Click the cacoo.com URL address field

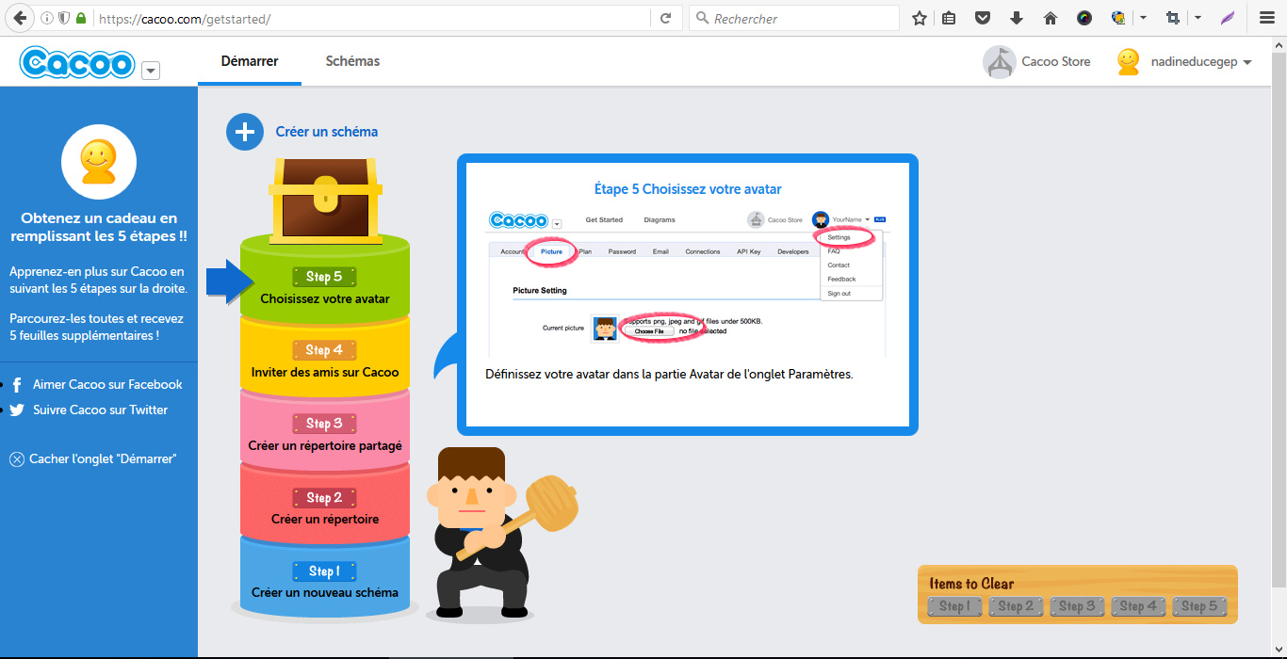point(372,18)
